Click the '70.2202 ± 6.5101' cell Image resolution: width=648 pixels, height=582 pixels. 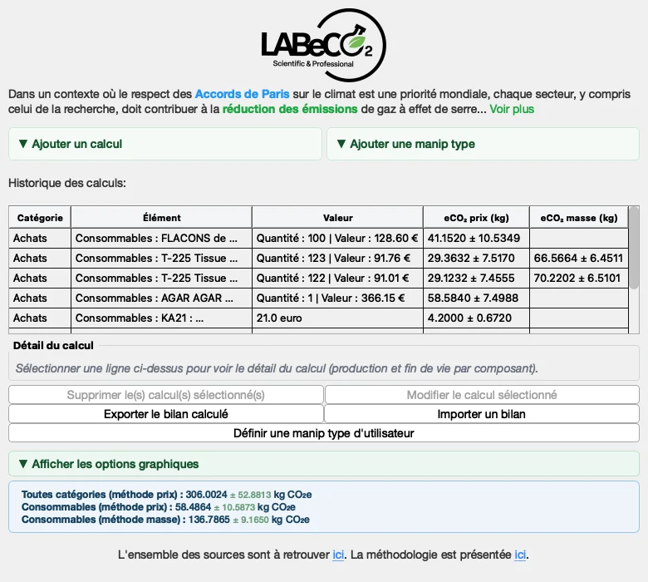click(x=578, y=278)
